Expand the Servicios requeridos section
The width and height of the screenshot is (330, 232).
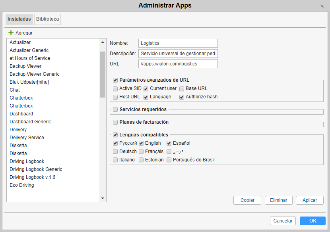[x=115, y=109]
